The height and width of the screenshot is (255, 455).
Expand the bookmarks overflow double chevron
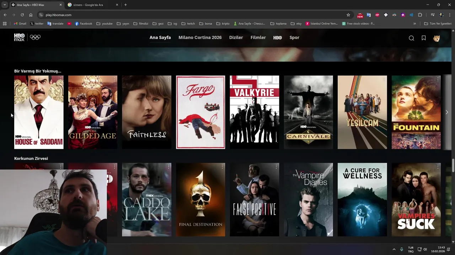point(414,24)
